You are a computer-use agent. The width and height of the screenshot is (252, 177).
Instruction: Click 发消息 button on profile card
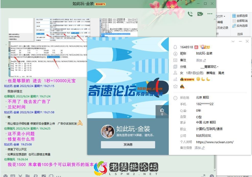(x=128, y=144)
